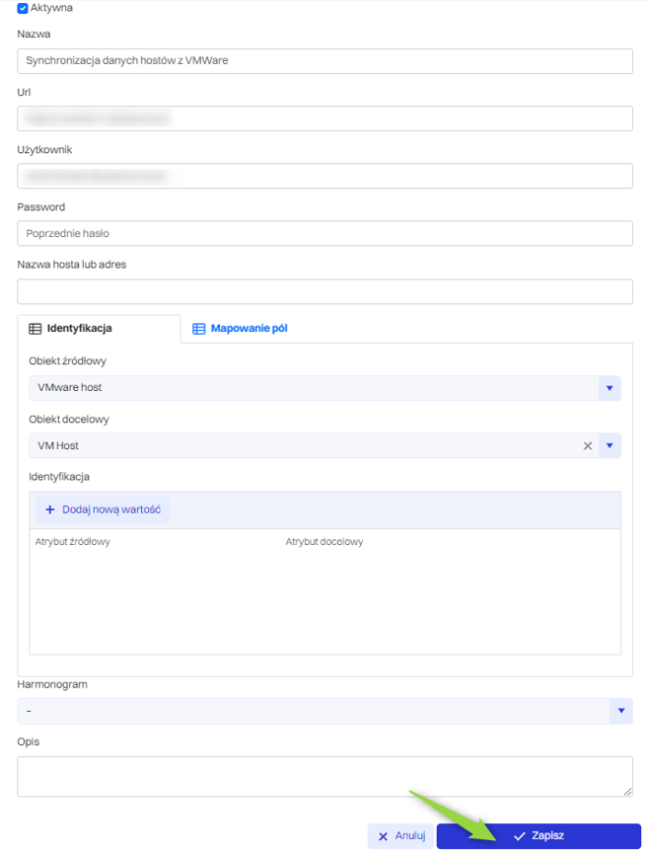Click the Nazwa input field
This screenshot has height=859, width=648.
[324, 60]
